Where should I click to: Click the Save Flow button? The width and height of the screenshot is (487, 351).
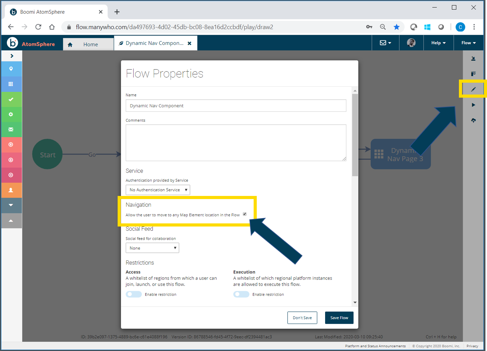click(x=339, y=318)
